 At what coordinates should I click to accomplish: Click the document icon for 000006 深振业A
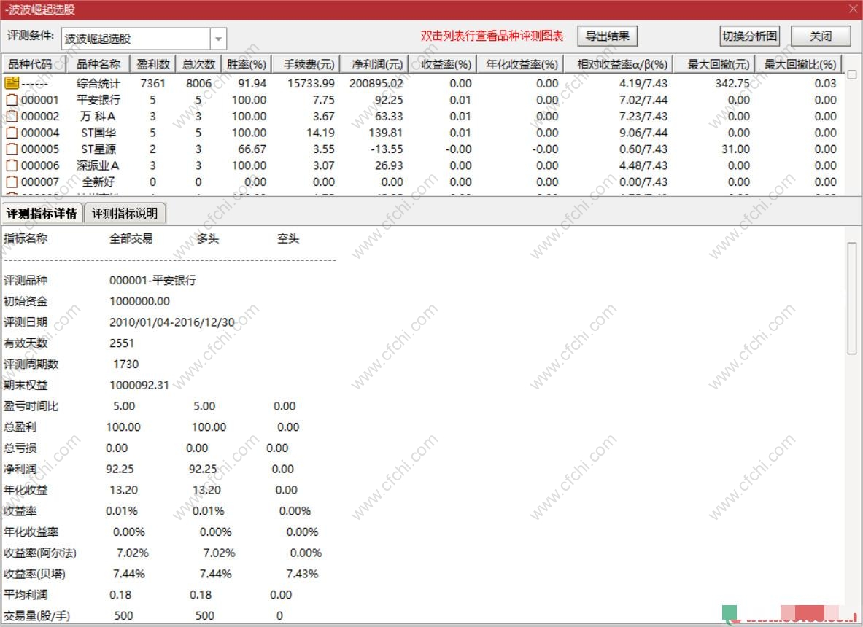[x=12, y=165]
